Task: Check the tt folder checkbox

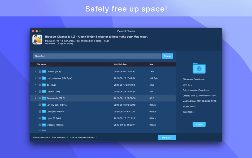Action: coord(40,85)
